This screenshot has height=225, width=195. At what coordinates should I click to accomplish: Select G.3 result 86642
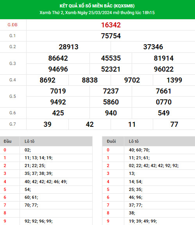pos(58,58)
